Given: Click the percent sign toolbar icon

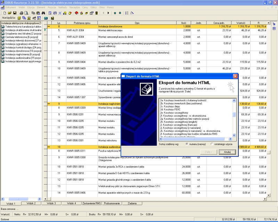Looking at the screenshot, I should (60, 13).
